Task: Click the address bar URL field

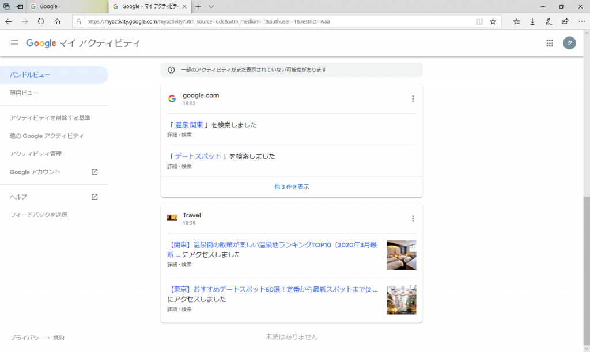Action: pyautogui.click(x=278, y=22)
